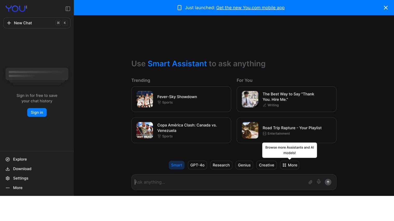
Task: Switch to Genius mode
Action: pos(244,165)
